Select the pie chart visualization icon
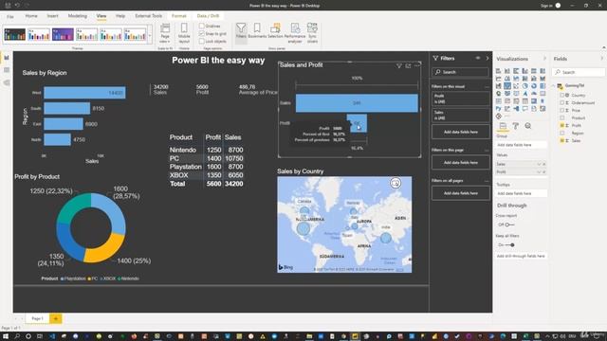607x341 pixels. tap(524, 86)
